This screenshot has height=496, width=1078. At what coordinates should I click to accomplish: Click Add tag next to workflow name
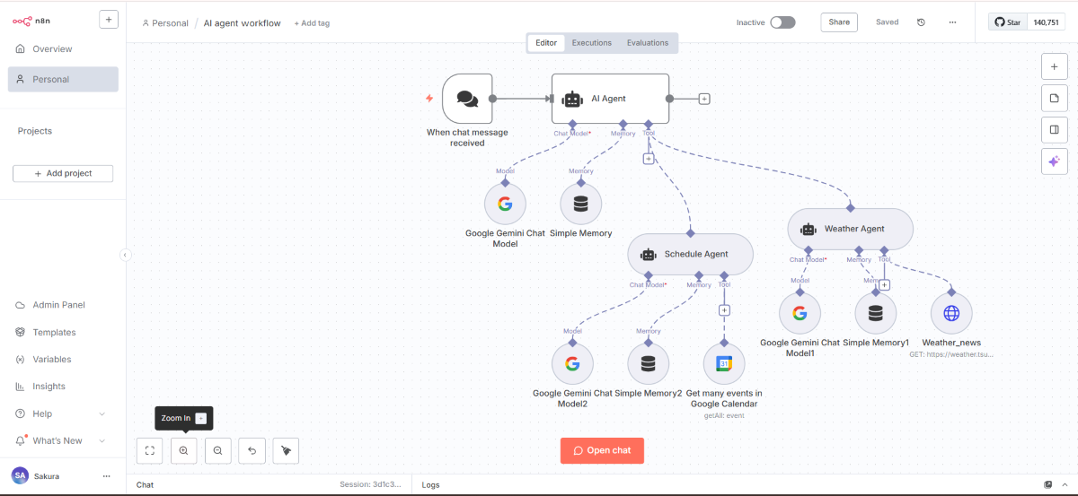pos(312,23)
